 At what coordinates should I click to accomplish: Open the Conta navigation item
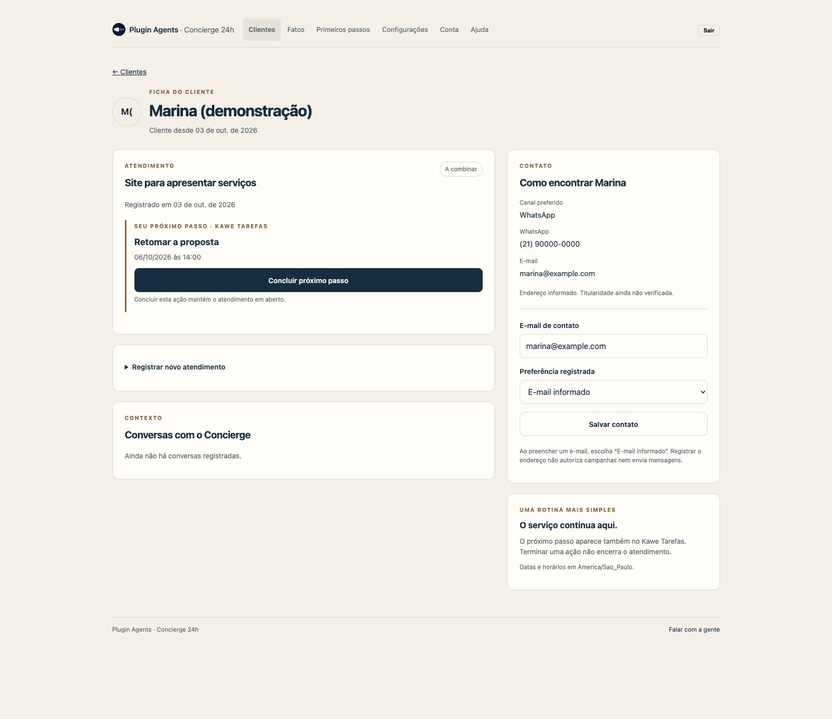point(449,29)
